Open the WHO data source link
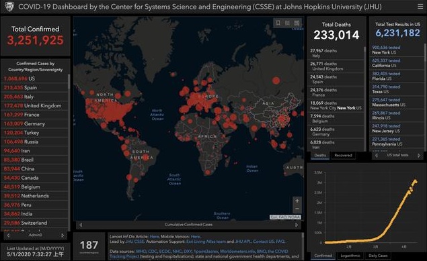This screenshot has height=261, width=427. pyautogui.click(x=141, y=252)
